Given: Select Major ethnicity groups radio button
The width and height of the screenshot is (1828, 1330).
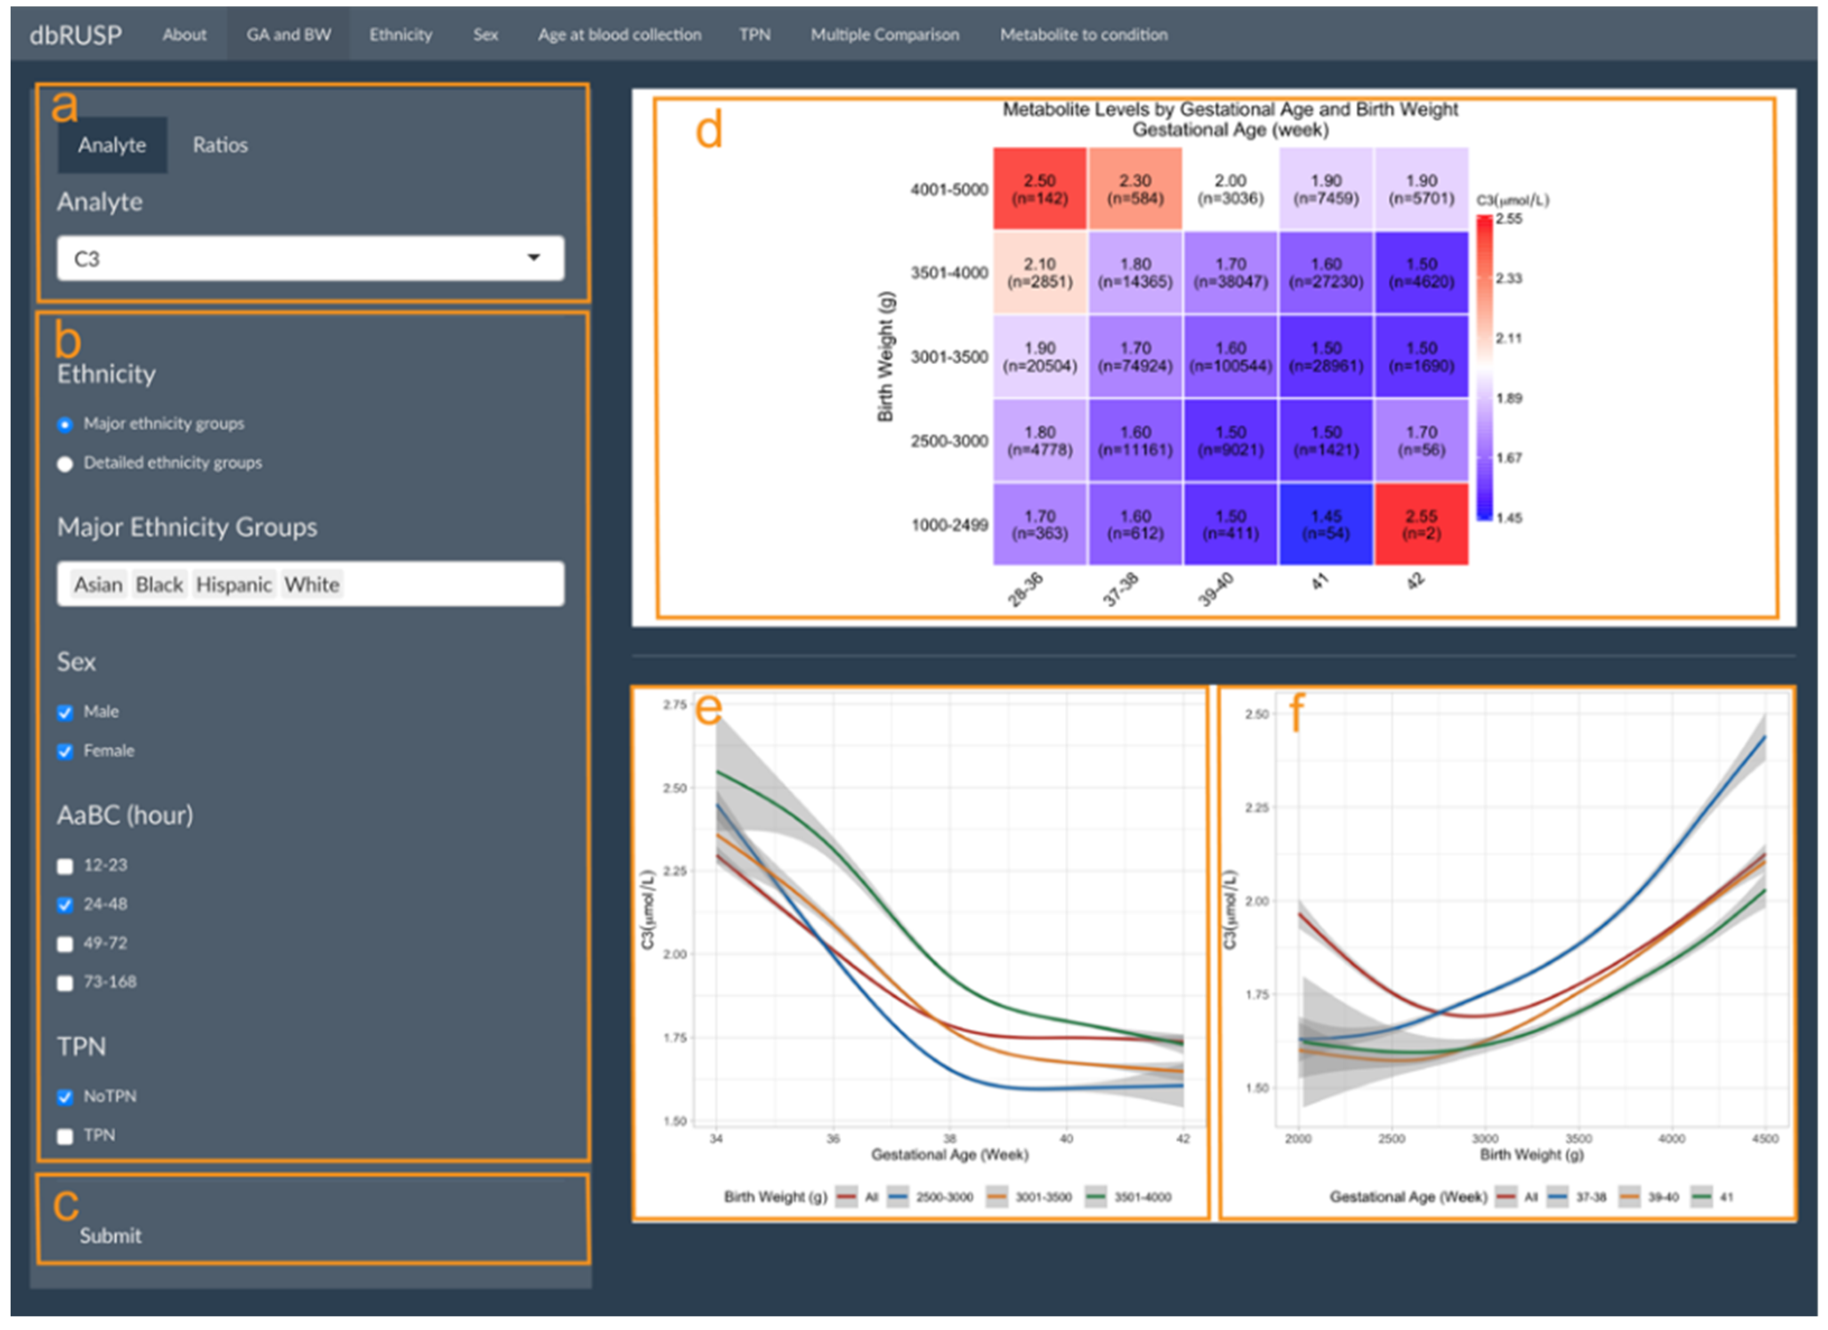Looking at the screenshot, I should coord(66,425).
